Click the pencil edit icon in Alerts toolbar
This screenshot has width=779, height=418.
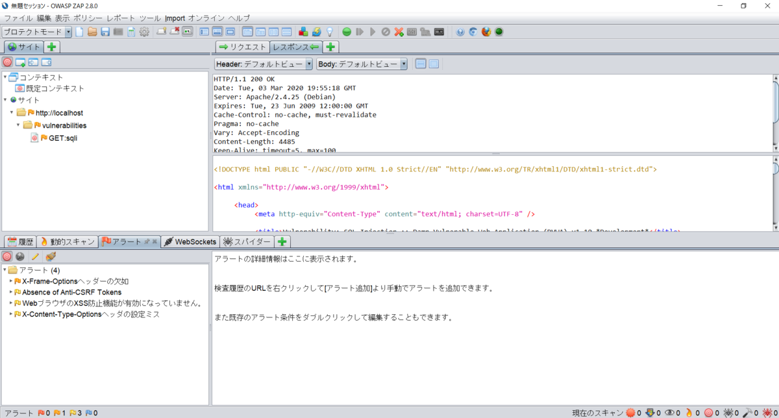coord(35,256)
